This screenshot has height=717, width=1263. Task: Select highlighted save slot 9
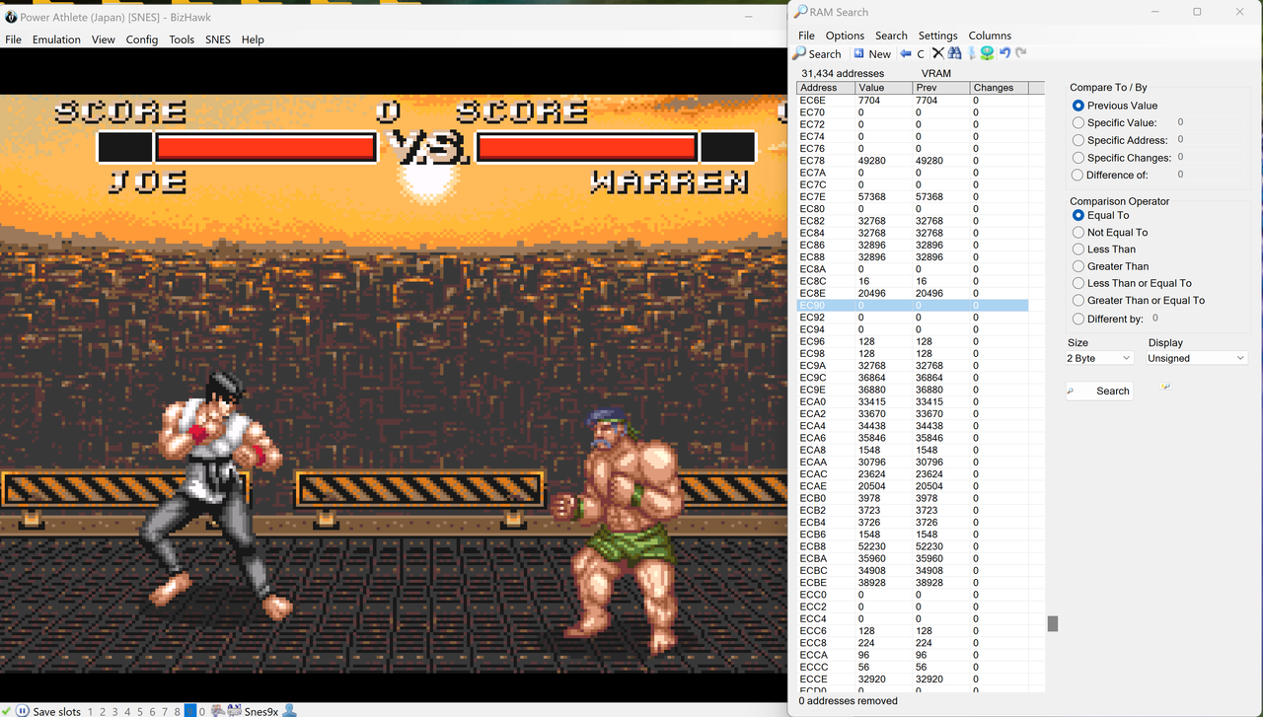(190, 711)
